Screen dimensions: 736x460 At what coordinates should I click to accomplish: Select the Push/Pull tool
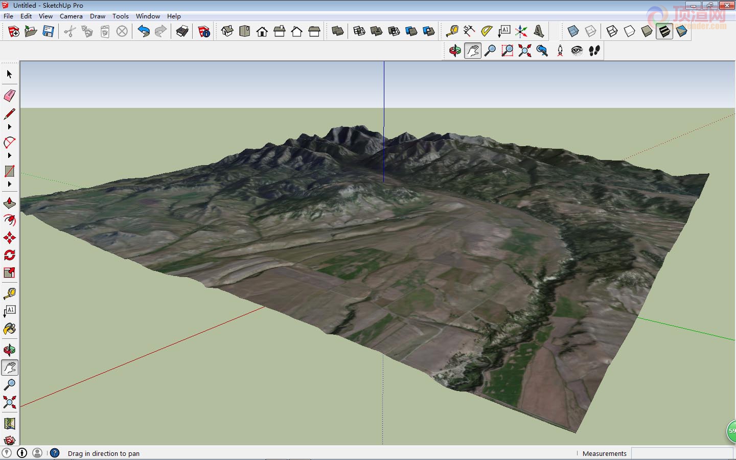pyautogui.click(x=9, y=203)
